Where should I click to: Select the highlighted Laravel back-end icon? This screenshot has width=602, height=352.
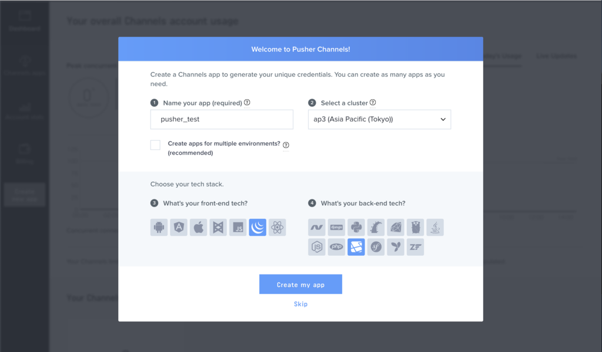click(x=356, y=247)
